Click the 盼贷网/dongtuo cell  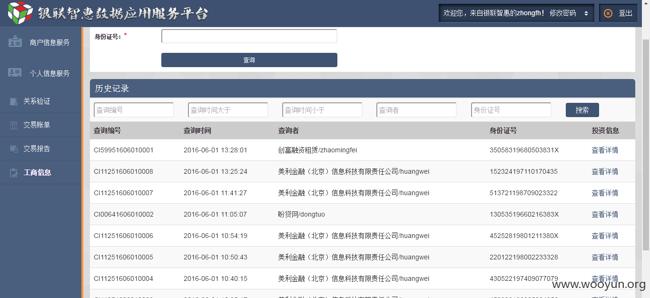click(x=302, y=214)
